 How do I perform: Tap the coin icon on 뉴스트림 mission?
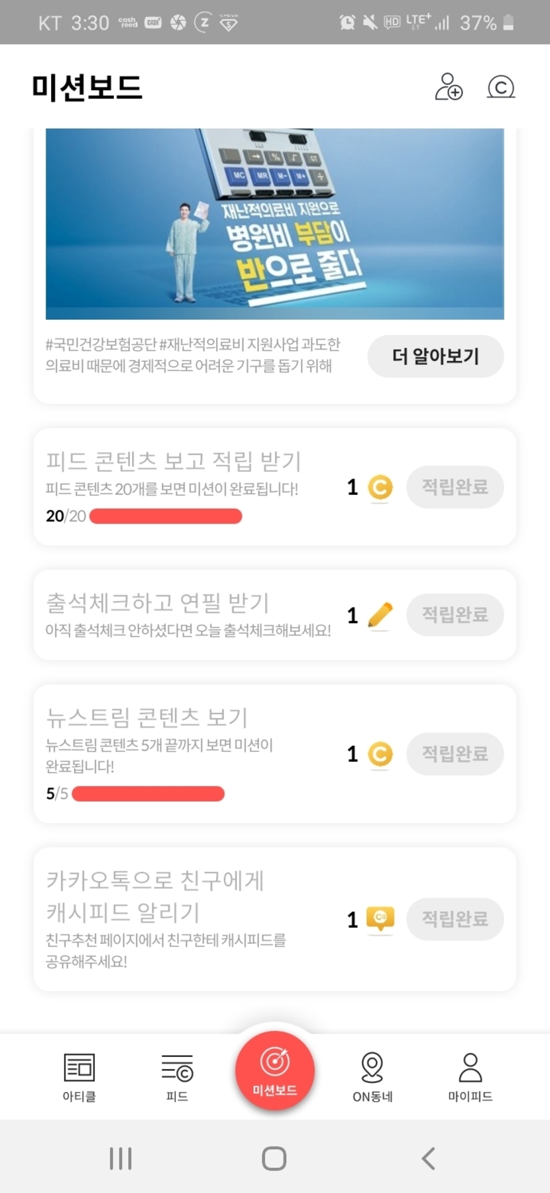coord(380,754)
